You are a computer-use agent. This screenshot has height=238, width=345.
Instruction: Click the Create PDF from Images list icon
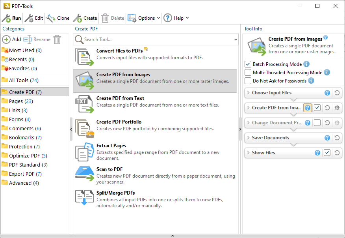(85, 80)
